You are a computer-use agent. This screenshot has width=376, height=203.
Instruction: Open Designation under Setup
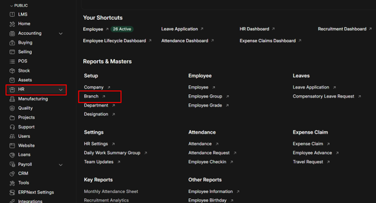coord(96,114)
